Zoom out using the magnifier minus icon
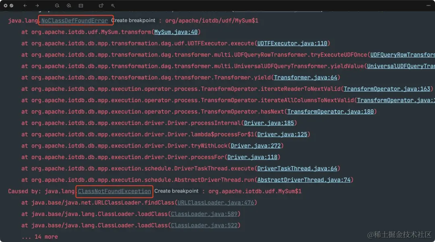This screenshot has height=242, width=435. 57,6
